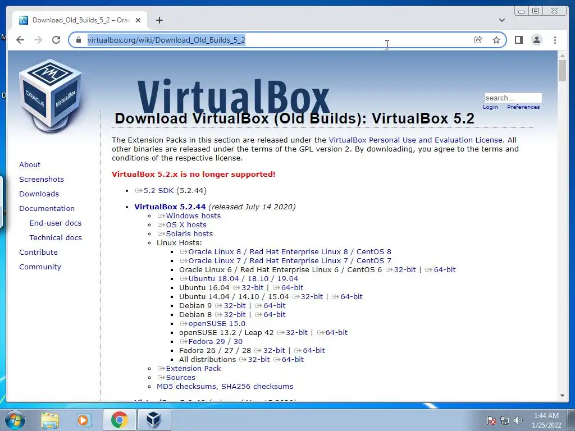Open Screenshots in the sidebar

click(x=42, y=179)
